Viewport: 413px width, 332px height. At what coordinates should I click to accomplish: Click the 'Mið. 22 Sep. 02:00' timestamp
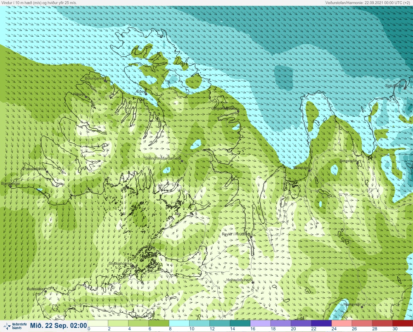click(59, 326)
